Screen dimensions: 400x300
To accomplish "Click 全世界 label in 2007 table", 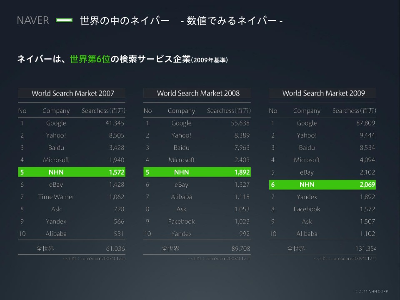I will coord(45,248).
